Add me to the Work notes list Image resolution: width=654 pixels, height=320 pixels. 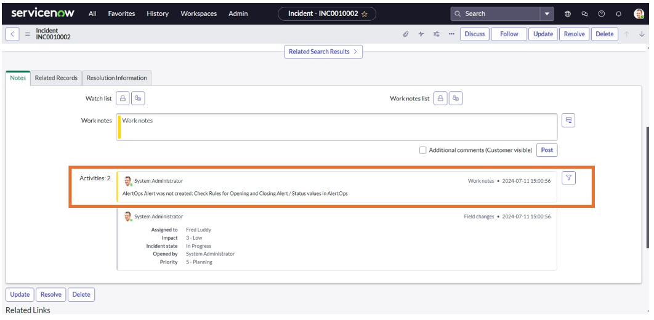(456, 98)
